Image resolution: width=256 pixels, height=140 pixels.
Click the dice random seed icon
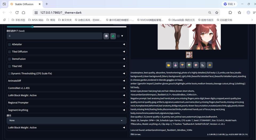pos(106,36)
